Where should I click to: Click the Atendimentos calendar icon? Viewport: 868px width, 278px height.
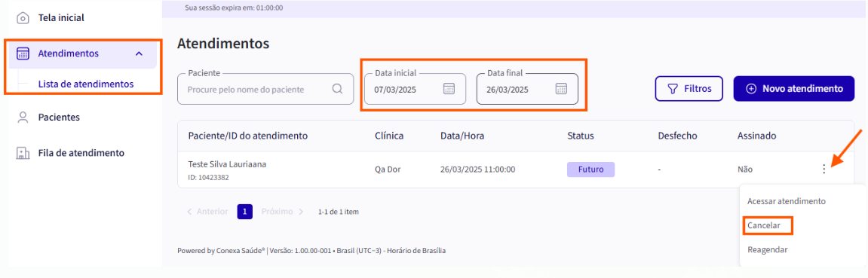point(23,53)
